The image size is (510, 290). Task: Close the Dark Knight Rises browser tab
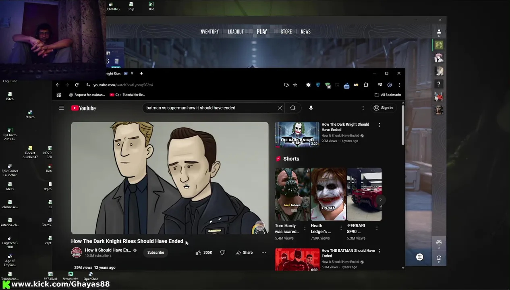click(132, 73)
